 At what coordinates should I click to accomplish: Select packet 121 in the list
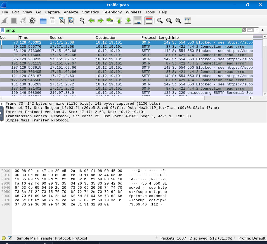coord(126,76)
